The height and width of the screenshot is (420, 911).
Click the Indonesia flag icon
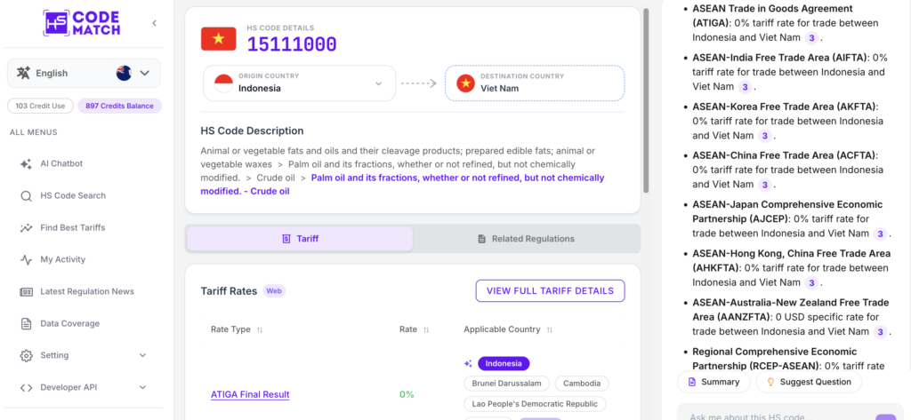click(223, 83)
